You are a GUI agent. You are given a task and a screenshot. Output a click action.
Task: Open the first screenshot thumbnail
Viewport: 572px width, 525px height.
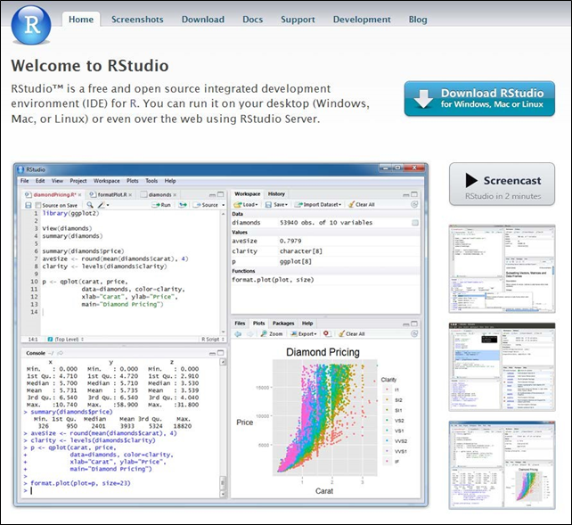tap(502, 269)
